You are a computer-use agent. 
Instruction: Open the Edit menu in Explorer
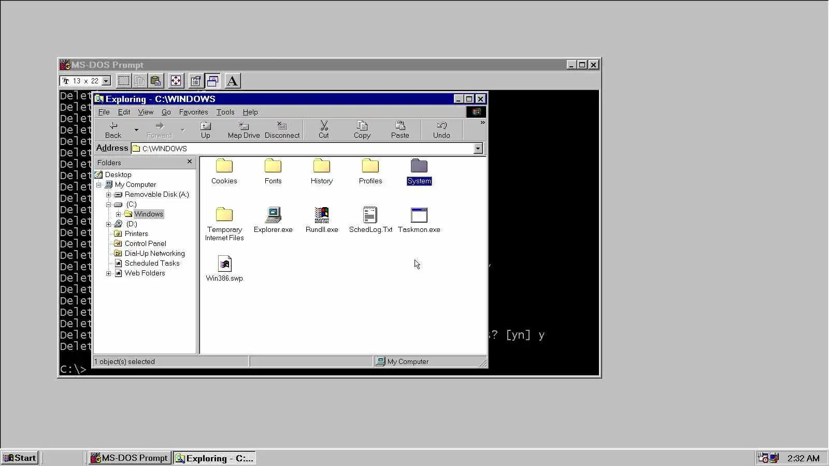pyautogui.click(x=124, y=112)
